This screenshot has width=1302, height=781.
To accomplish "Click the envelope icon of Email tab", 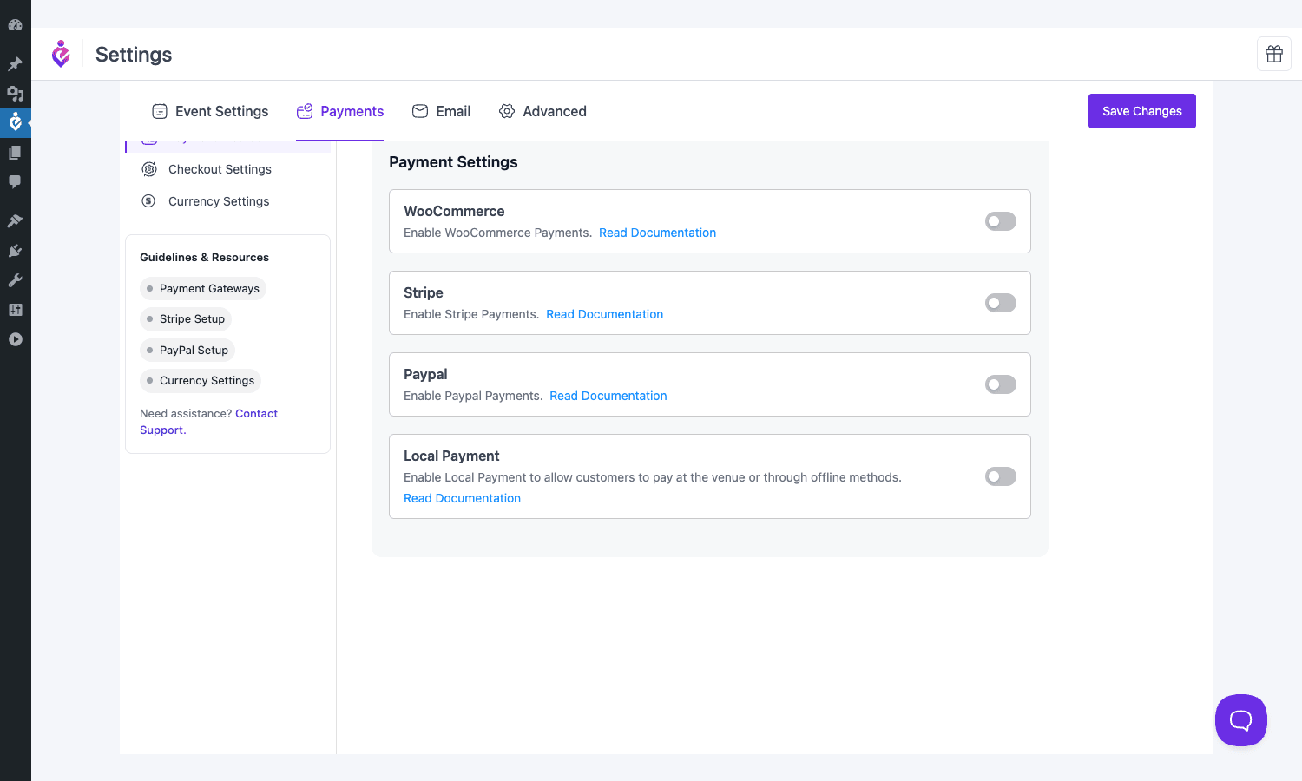I will click(420, 111).
